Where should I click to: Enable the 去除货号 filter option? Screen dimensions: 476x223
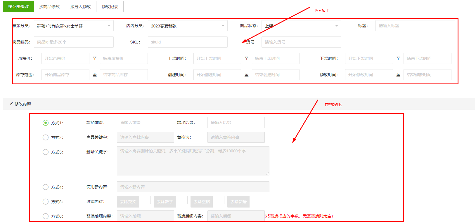[255, 200]
